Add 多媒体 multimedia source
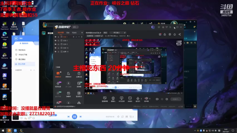Screen dimensions: 237x133 [x=130, y=99]
